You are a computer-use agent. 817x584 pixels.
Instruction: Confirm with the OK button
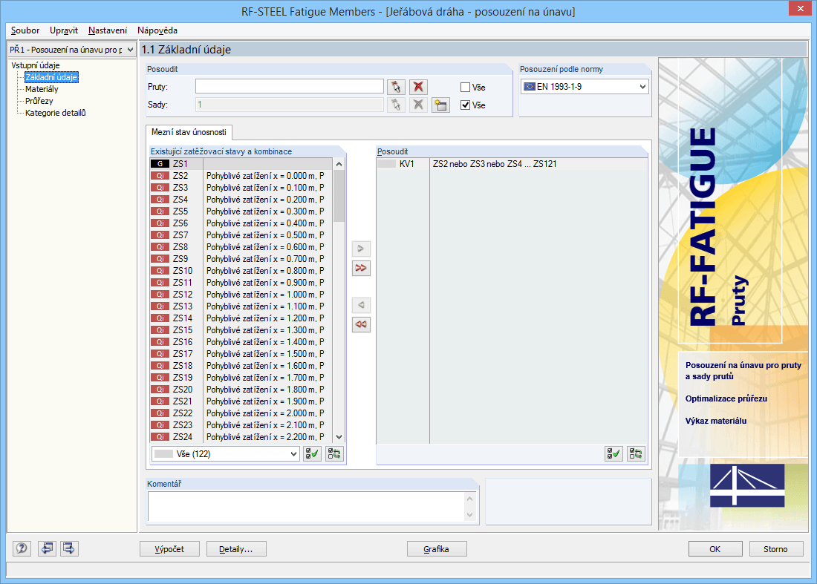coord(715,548)
